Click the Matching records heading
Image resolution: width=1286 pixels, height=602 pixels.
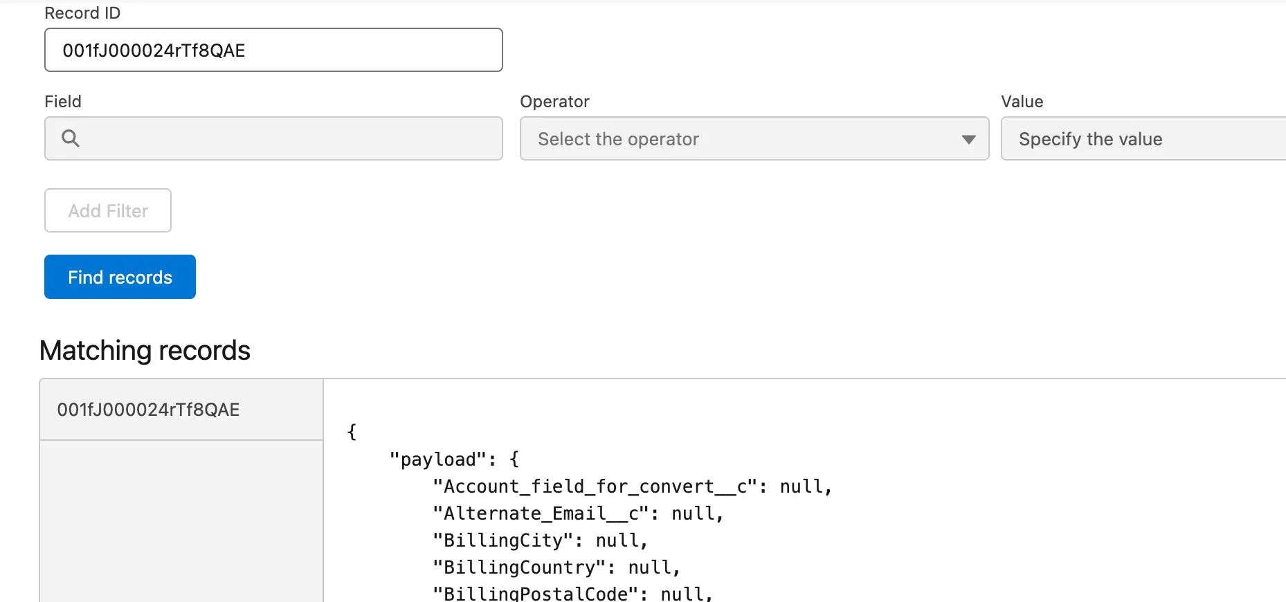pyautogui.click(x=145, y=351)
